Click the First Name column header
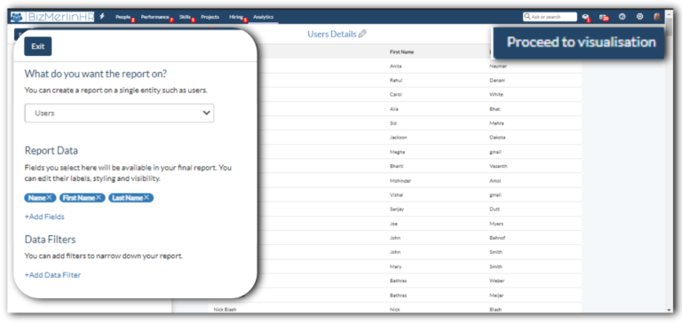The image size is (682, 324). pyautogui.click(x=401, y=51)
